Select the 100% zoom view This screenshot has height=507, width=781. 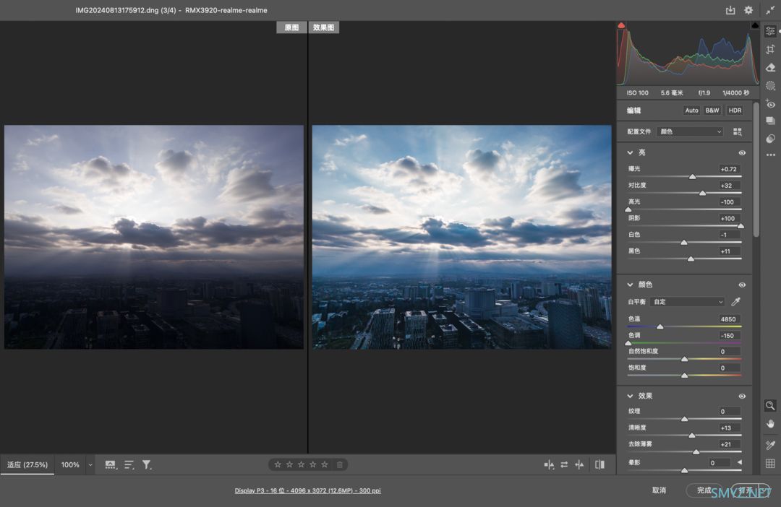point(70,464)
